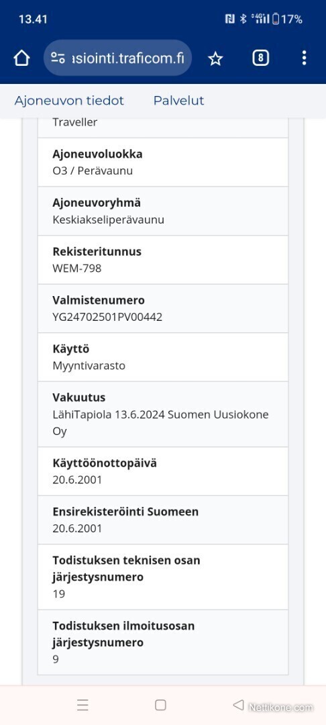Viewport: 326px width, 725px height.
Task: Tap the Vakuutus LähiTapiola insurance row
Action: click(163, 414)
